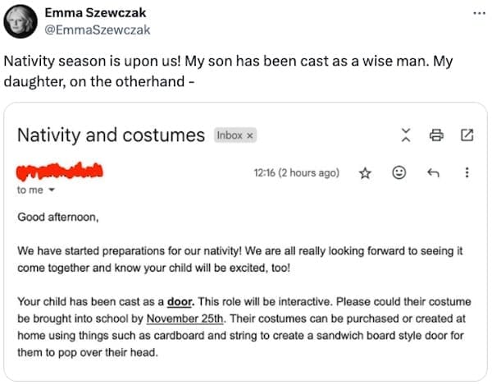
Task: Click the red redacted sender name
Action: click(60, 172)
